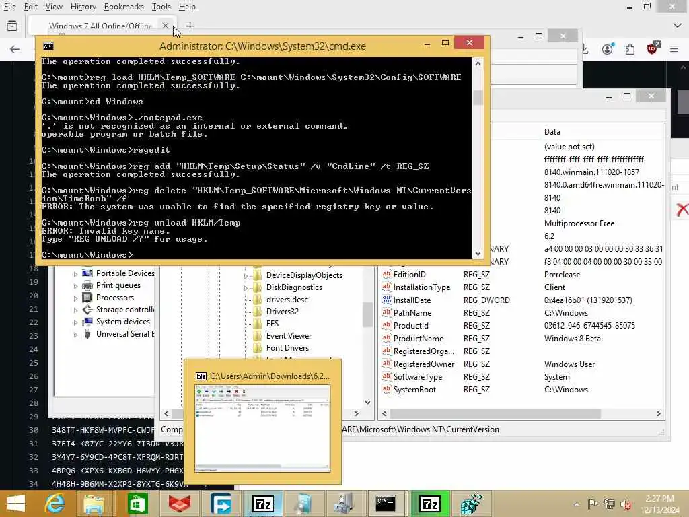Select Drivers32 registry key
The height and width of the screenshot is (517, 689).
tap(282, 311)
